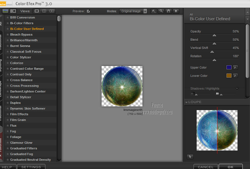Click the Shadows slider handle
The image size is (250, 169).
[196, 95]
